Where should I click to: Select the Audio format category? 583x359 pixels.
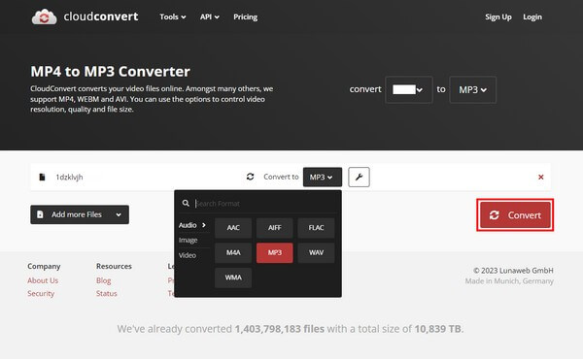coord(192,225)
